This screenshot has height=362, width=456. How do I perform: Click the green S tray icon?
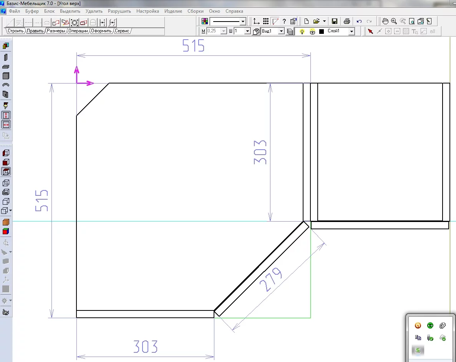click(x=418, y=350)
